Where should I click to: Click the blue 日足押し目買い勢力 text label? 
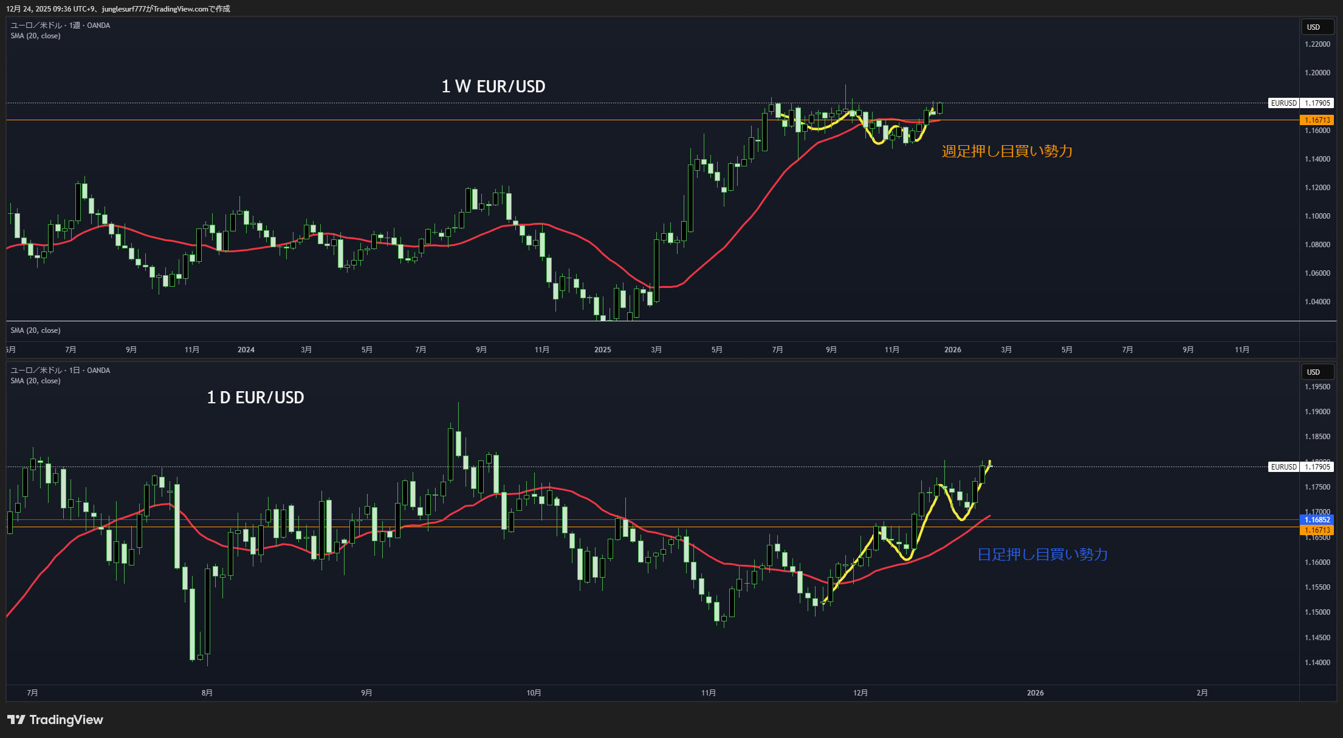coord(1042,555)
